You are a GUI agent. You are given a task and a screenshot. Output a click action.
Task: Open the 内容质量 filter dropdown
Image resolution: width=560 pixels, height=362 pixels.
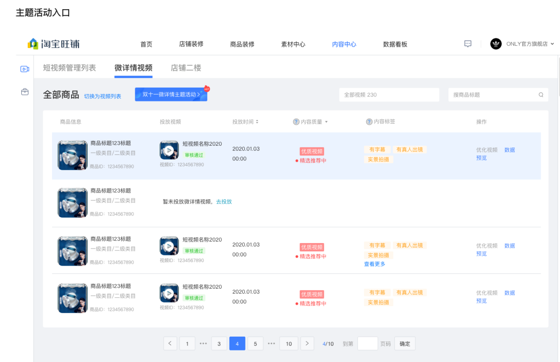tap(326, 122)
